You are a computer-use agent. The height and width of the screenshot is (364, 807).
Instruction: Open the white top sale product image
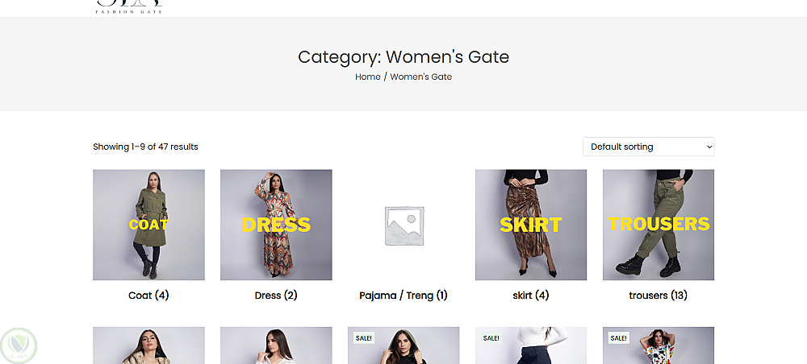(531, 348)
